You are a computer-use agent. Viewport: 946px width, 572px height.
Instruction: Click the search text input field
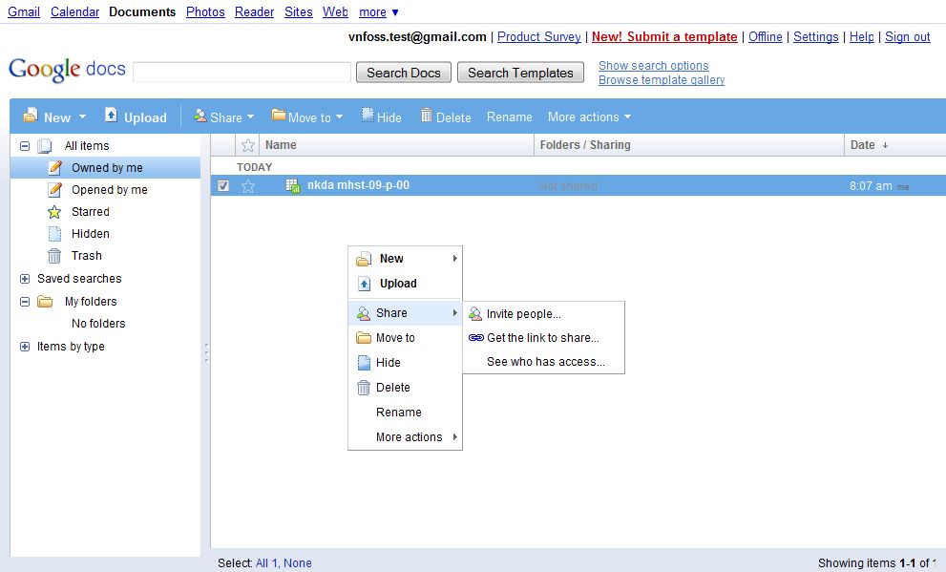click(242, 73)
